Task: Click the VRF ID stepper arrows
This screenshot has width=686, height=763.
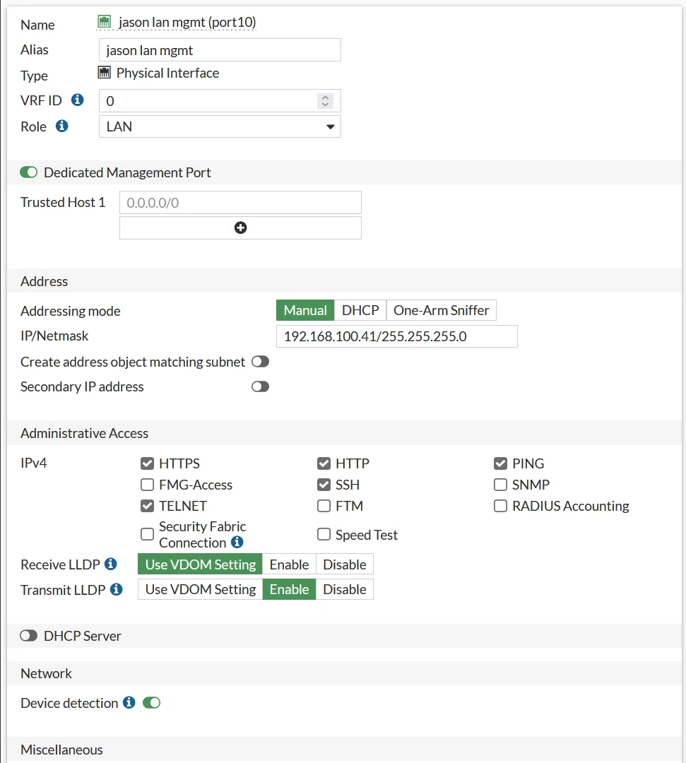Action: [x=325, y=101]
